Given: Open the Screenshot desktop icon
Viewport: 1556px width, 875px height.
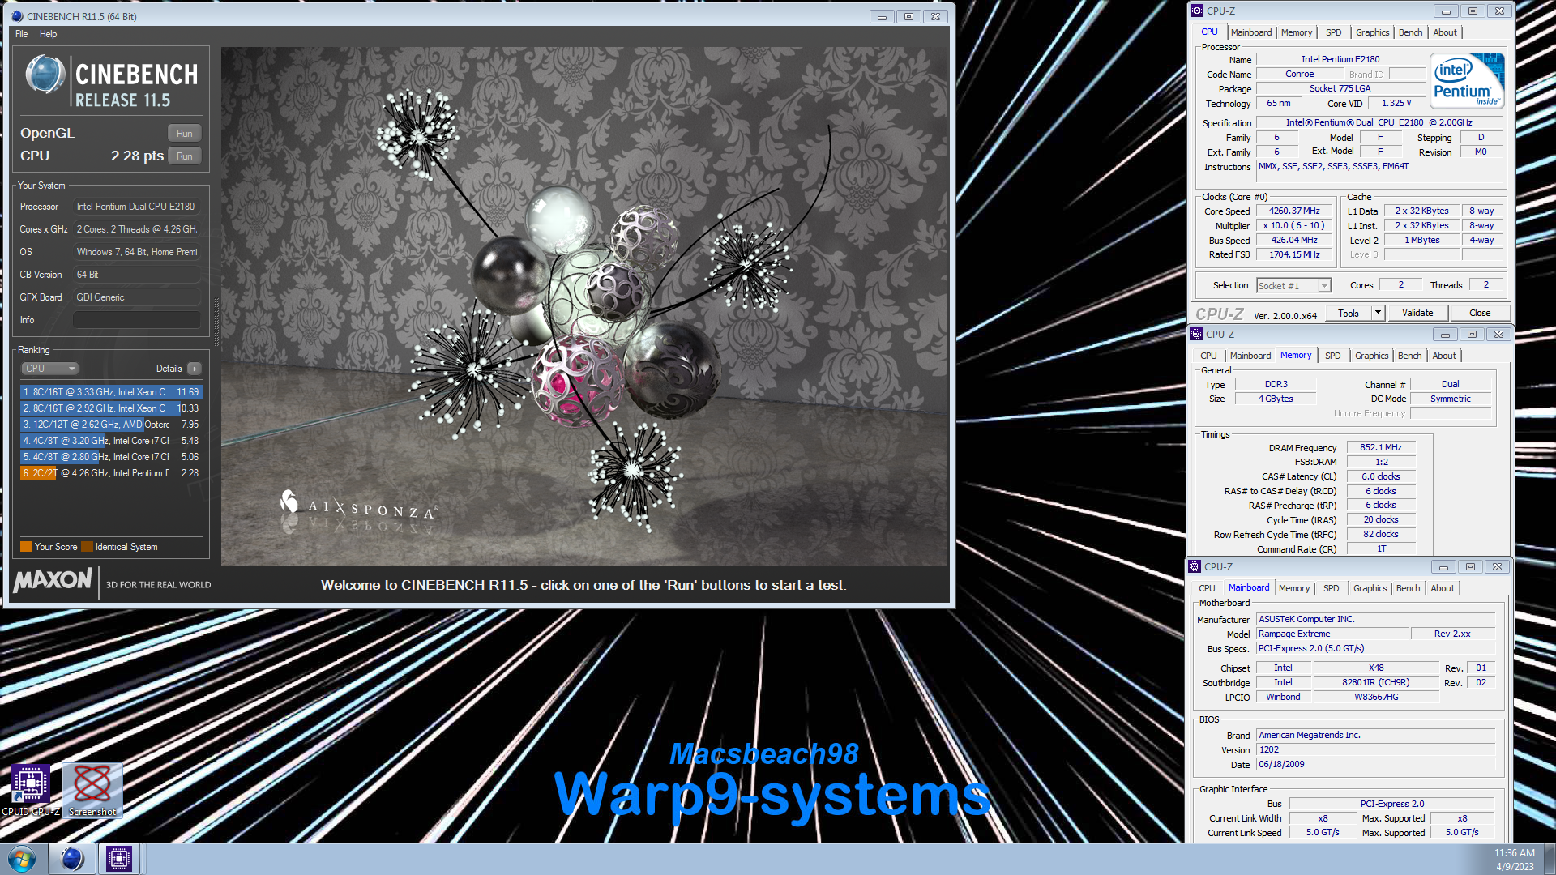Looking at the screenshot, I should pos(92,790).
